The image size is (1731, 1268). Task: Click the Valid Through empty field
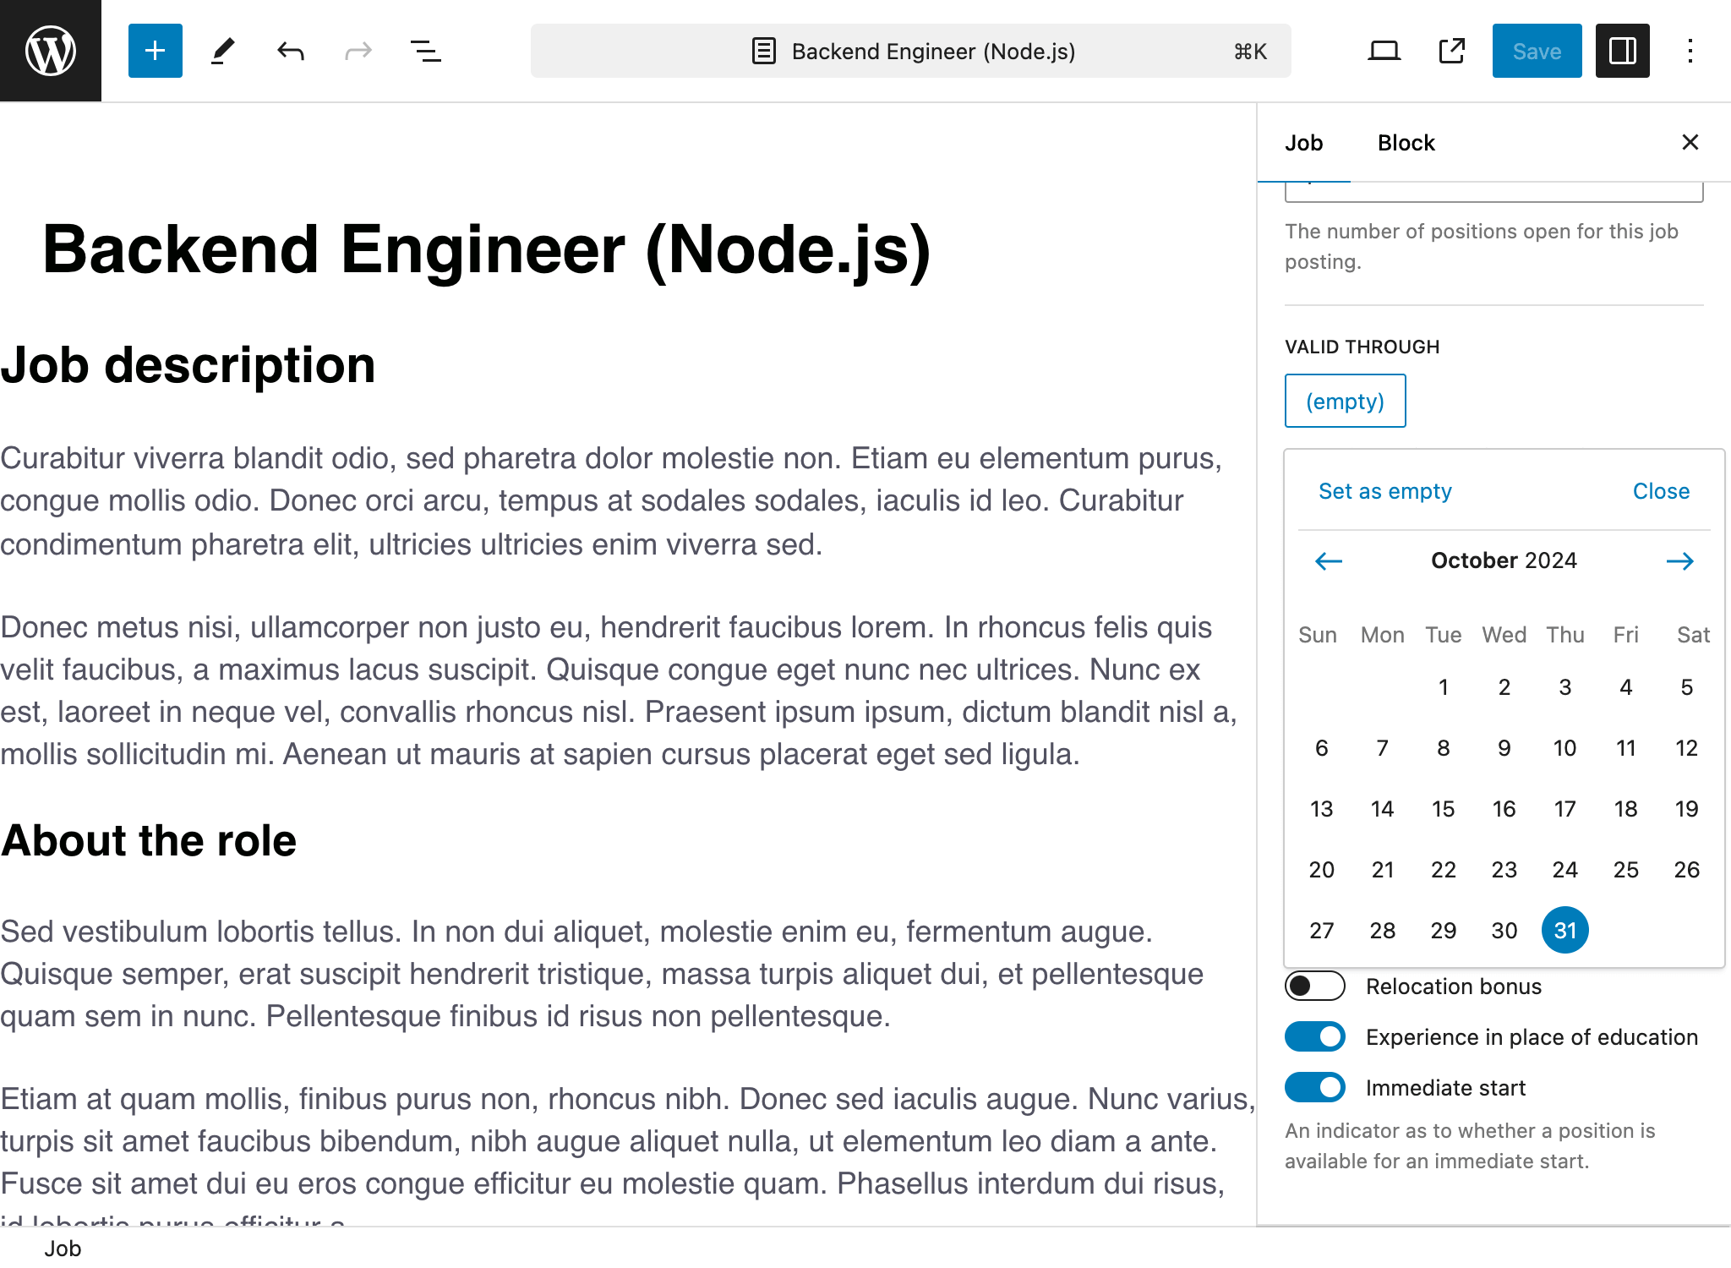1342,399
